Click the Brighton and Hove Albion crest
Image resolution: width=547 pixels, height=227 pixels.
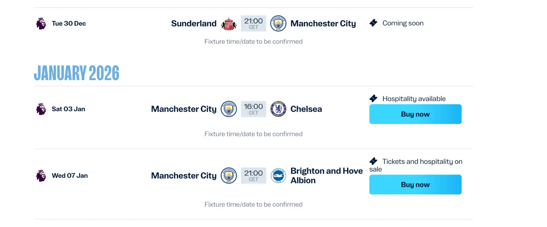(x=278, y=176)
